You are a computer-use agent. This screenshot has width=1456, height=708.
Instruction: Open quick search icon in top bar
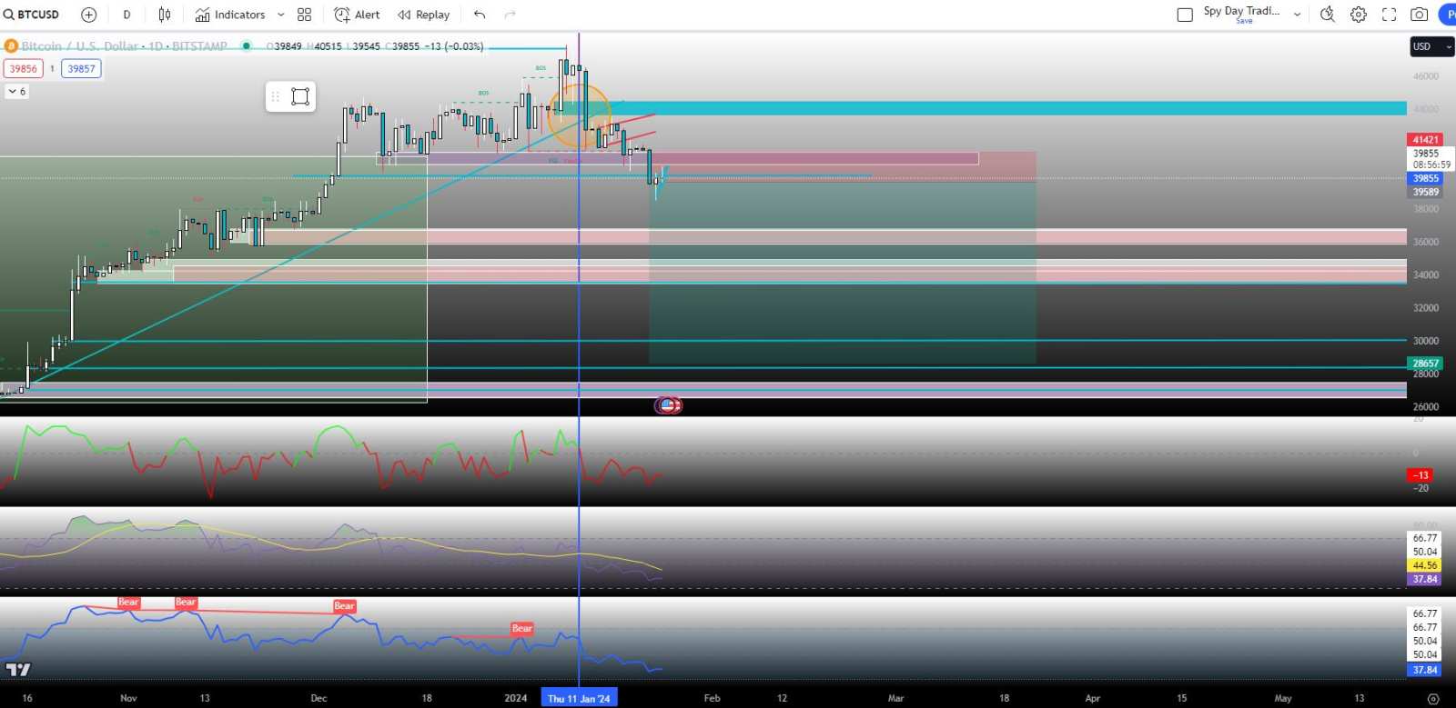[1328, 15]
